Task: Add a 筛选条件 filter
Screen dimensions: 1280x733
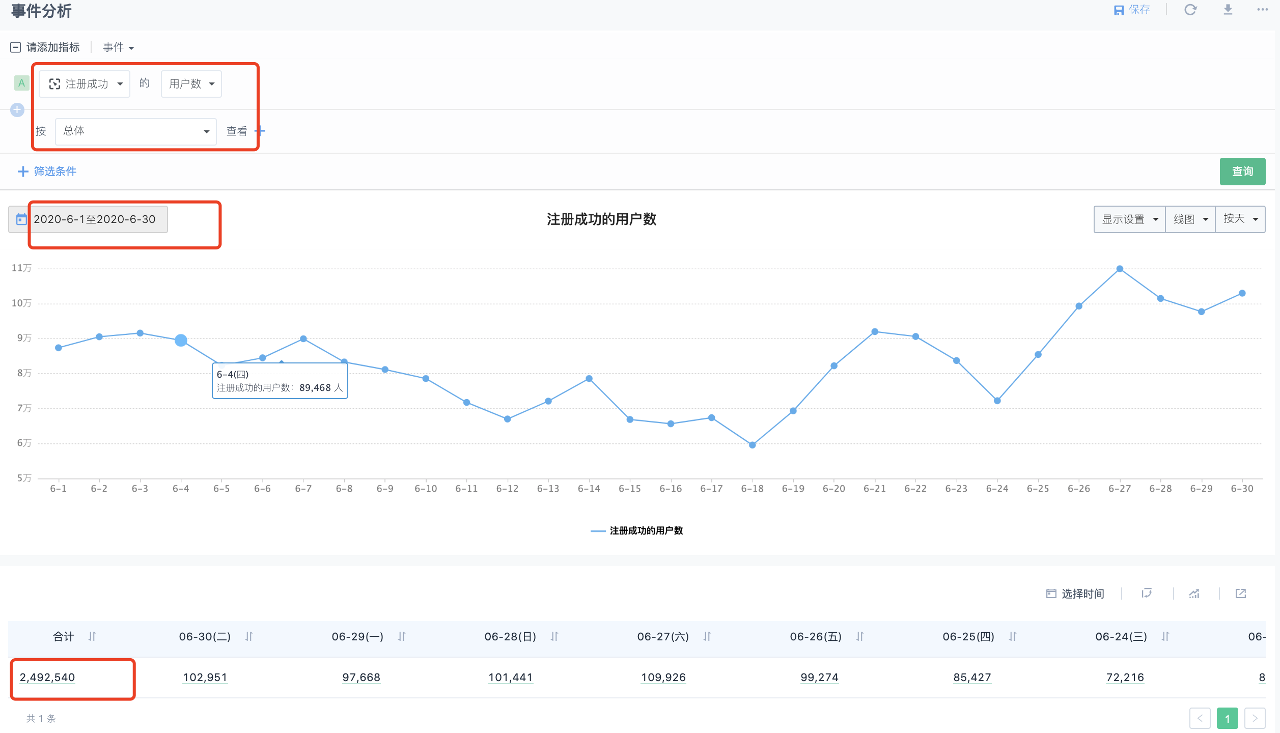Action: (47, 172)
